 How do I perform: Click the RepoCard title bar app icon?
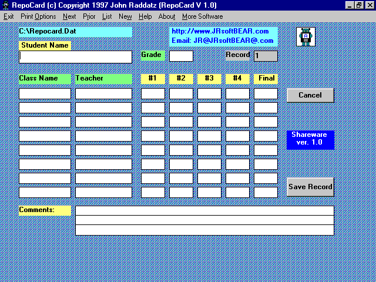point(5,5)
